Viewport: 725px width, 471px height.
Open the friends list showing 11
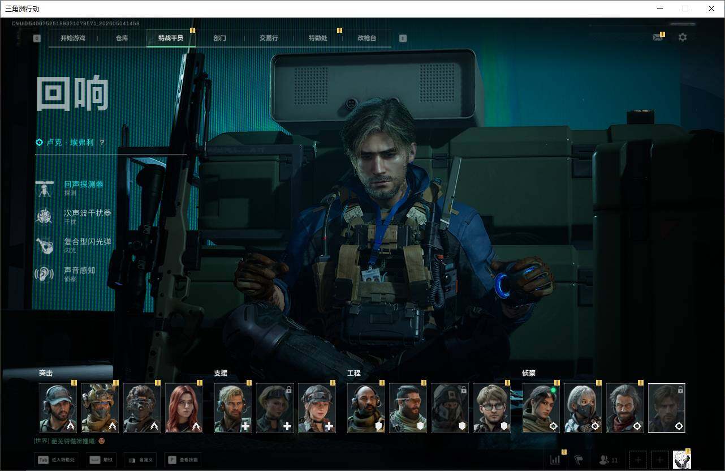609,460
